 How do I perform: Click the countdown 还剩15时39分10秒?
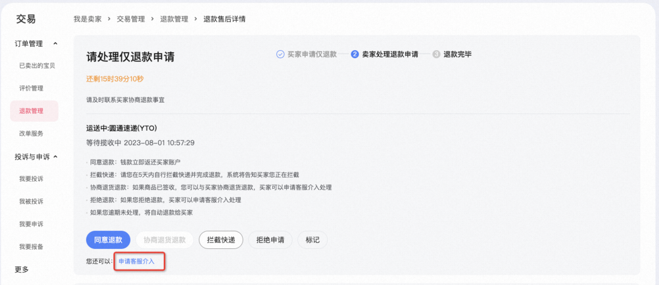point(115,79)
